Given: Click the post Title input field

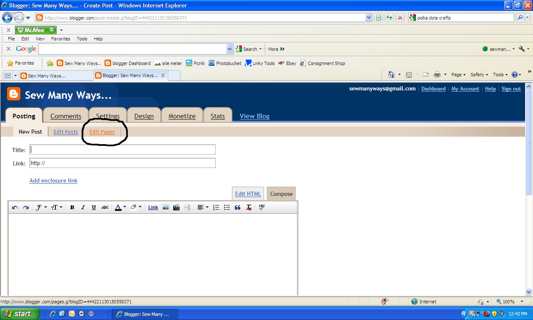Looking at the screenshot, I should pyautogui.click(x=122, y=150).
